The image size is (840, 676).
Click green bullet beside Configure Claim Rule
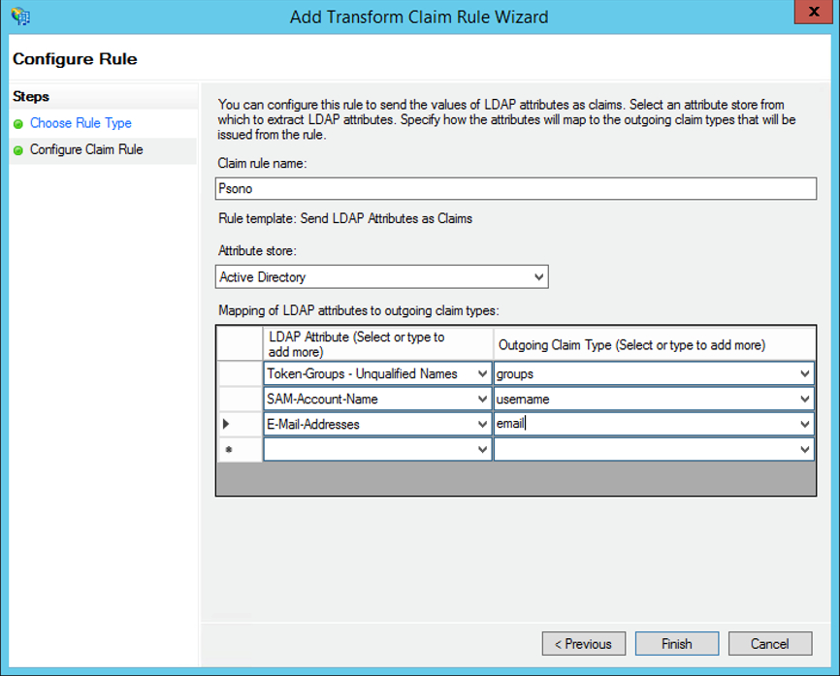18,150
